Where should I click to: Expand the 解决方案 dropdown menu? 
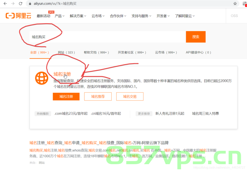click(x=78, y=16)
